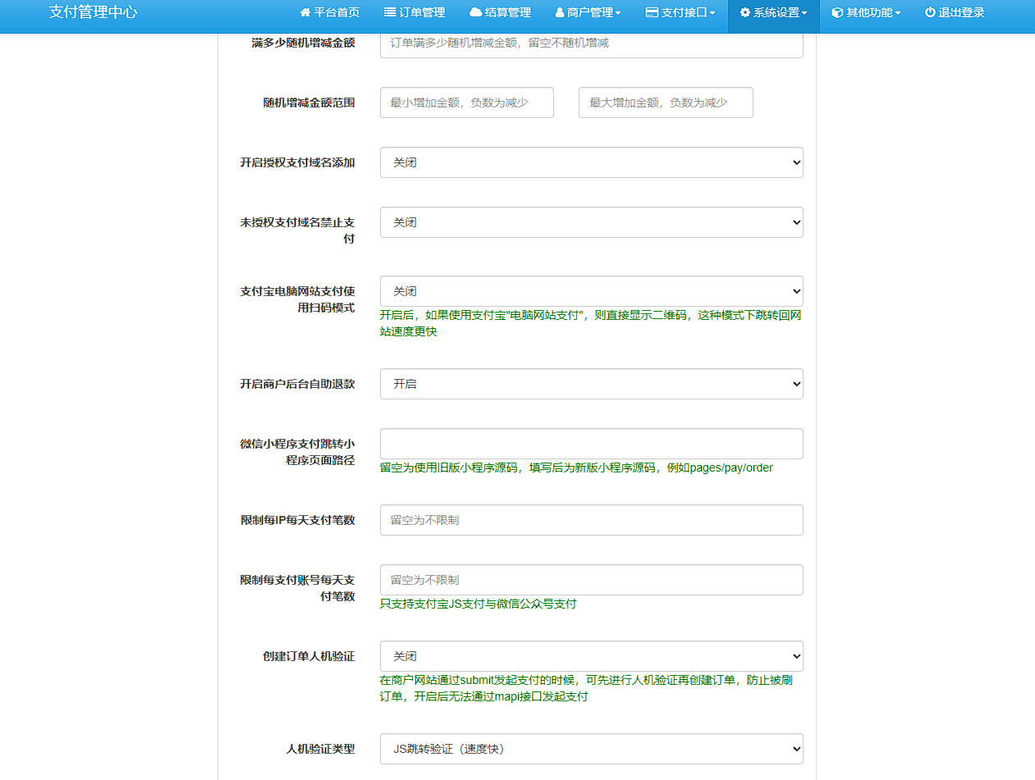Expand the 人机验证类型 dropdown
Screen dimensions: 1035x780
[590, 749]
